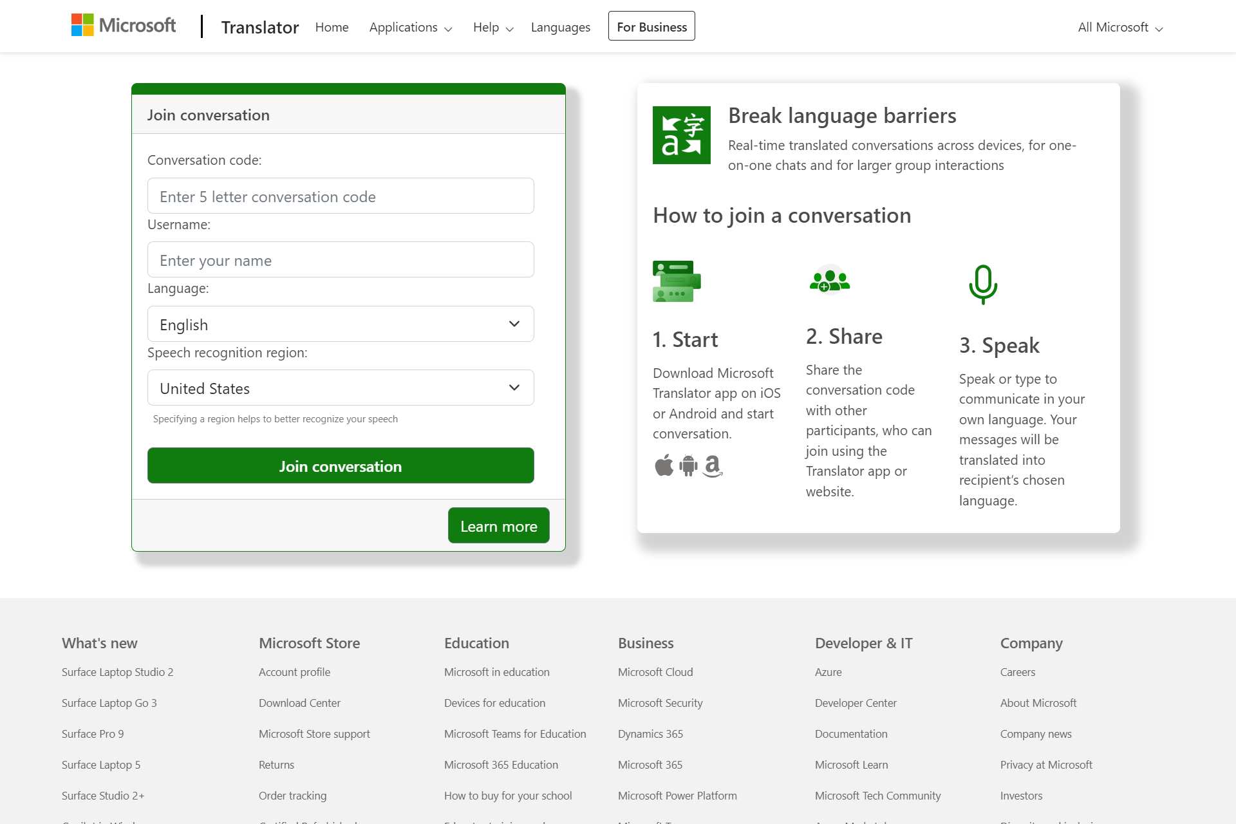Click the 1. Start step heading

coord(685,339)
